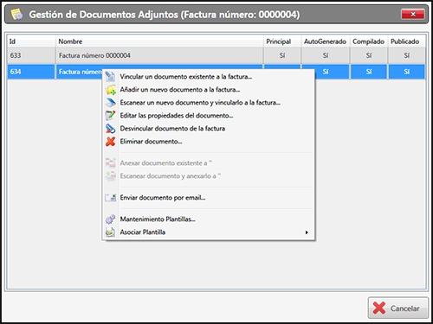Click Principal Sí cell in row 633
Viewport: 433px width, 324px height.
click(282, 55)
